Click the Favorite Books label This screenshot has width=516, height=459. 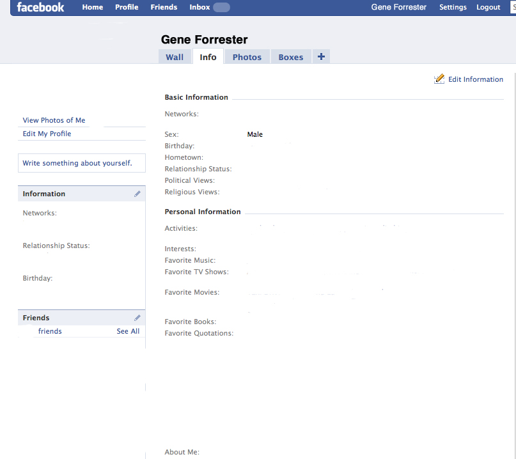coord(190,322)
